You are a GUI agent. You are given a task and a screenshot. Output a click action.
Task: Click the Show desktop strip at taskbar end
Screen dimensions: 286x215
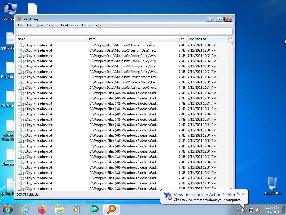point(284,209)
